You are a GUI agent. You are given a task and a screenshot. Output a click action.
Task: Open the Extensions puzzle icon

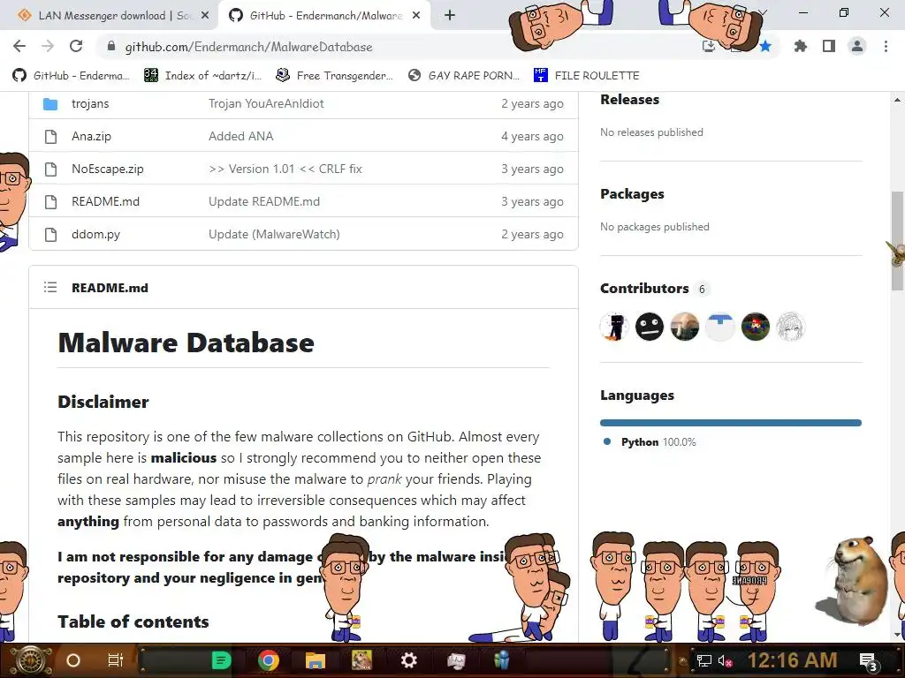tap(800, 46)
